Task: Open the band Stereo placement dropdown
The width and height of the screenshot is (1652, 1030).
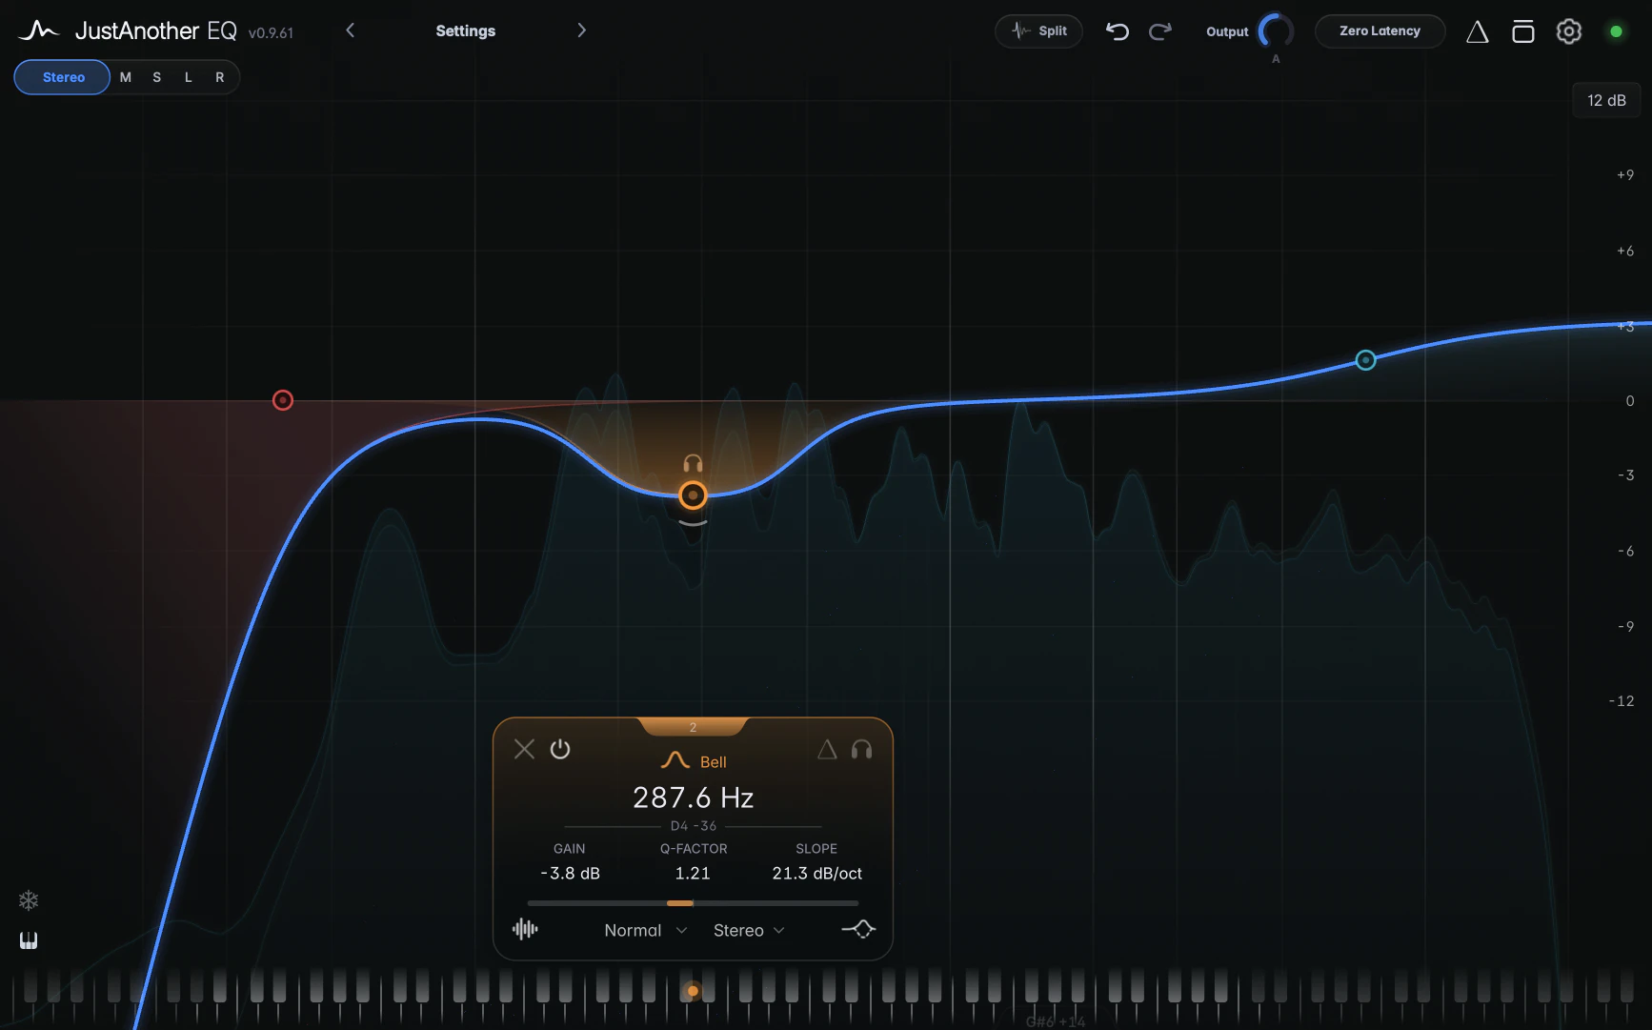Action: [749, 930]
